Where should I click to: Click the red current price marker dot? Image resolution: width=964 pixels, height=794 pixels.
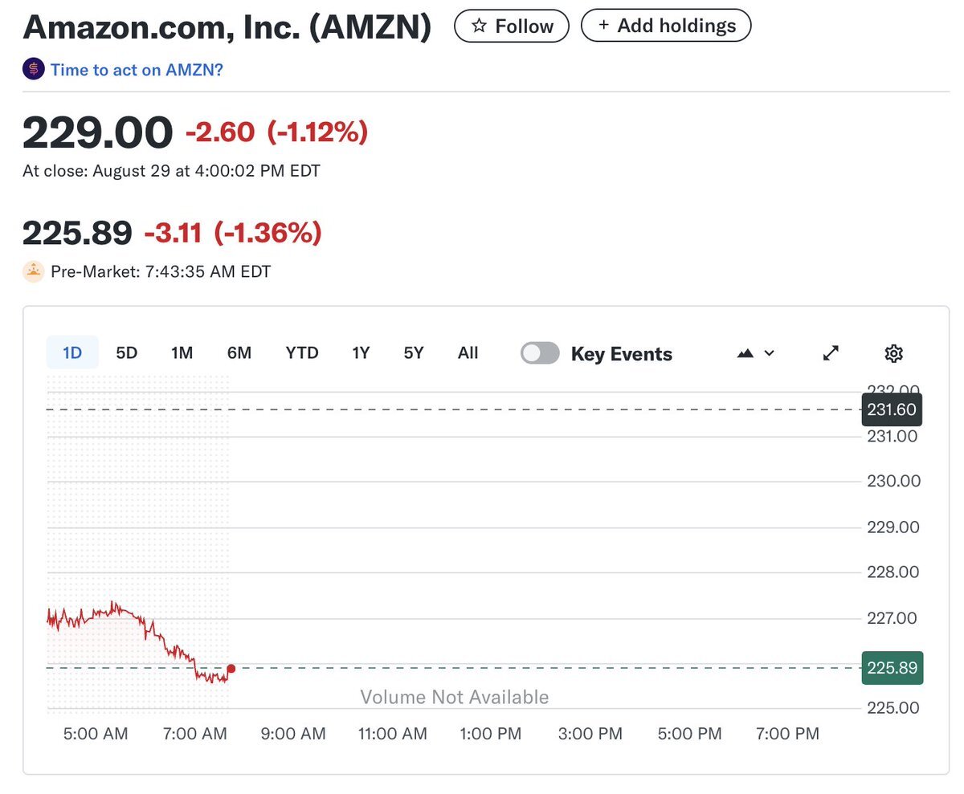click(x=231, y=669)
